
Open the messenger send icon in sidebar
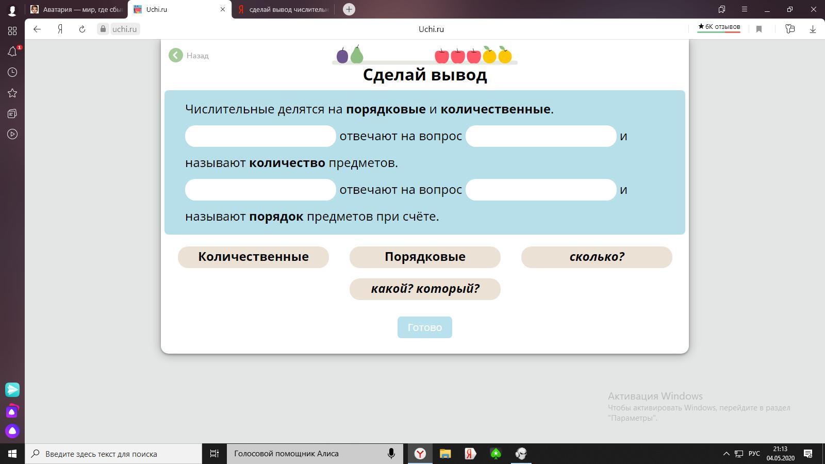point(12,389)
